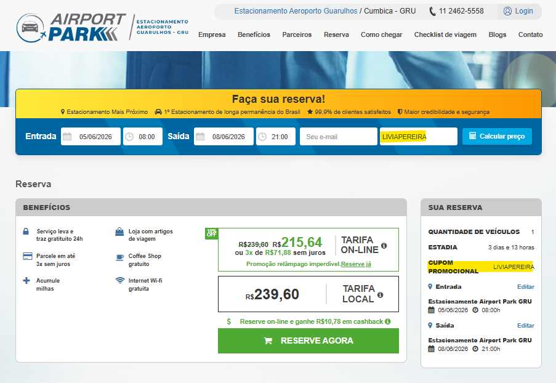Click the info icon beside Tarifa Local
Image resolution: width=556 pixels, height=383 pixels.
pos(380,295)
